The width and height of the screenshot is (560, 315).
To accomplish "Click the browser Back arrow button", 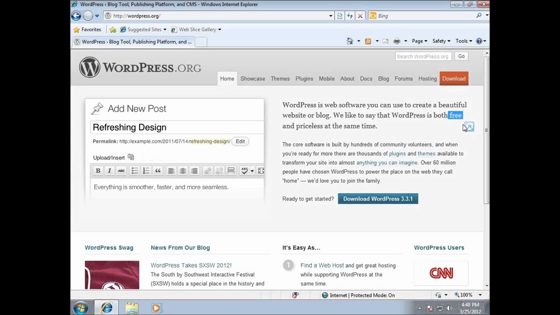I will coord(76,16).
